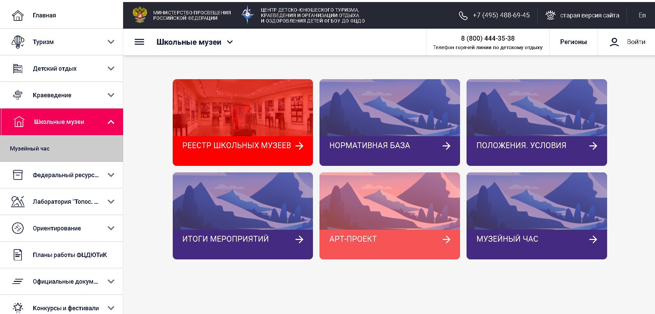This screenshot has height=314, width=655.
Task: Click the compass Ориентирование icon
Action: (x=17, y=228)
